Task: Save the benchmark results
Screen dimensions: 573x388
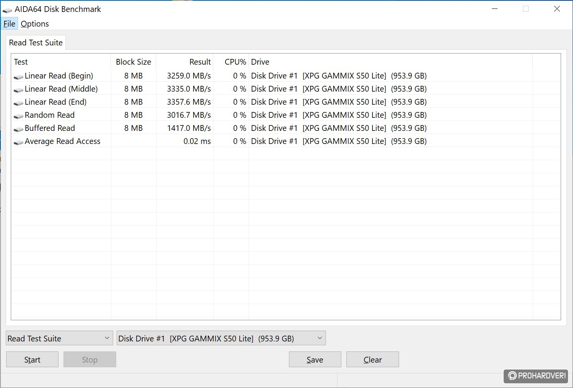Action: pos(315,360)
